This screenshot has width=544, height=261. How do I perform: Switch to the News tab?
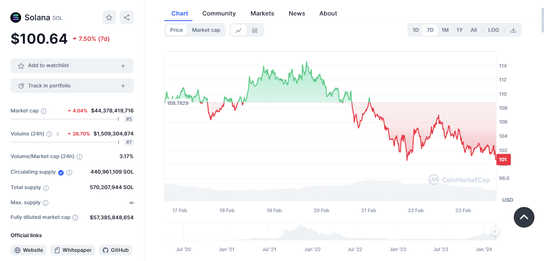[x=297, y=14]
